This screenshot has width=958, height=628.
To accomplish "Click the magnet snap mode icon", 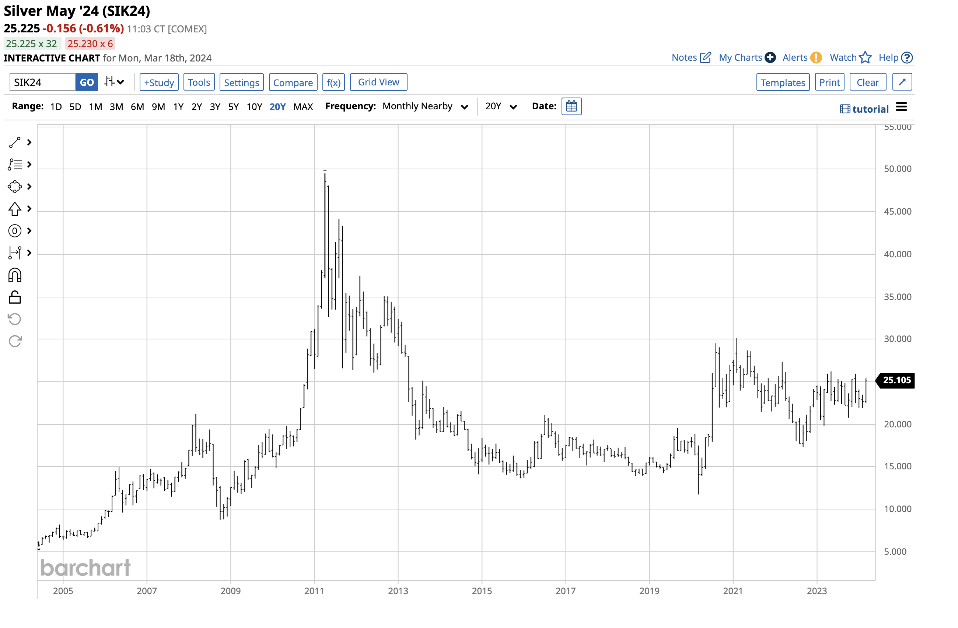I will 15,275.
